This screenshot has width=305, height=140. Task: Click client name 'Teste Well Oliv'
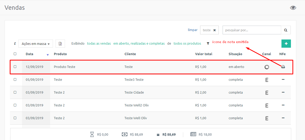(136, 118)
